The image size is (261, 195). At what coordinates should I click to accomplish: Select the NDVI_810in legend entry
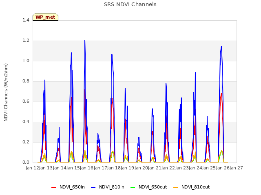(108, 187)
